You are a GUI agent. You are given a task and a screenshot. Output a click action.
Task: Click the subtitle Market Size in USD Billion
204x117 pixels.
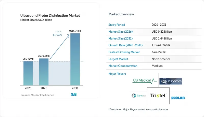[x=36, y=20]
